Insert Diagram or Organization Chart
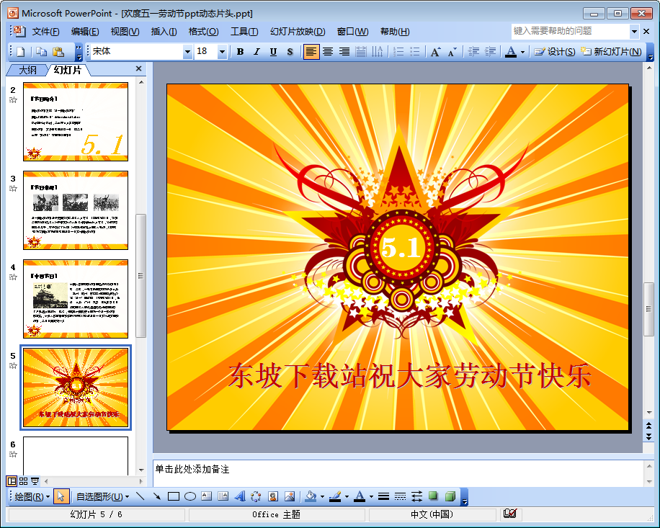The width and height of the screenshot is (660, 528). point(256,497)
